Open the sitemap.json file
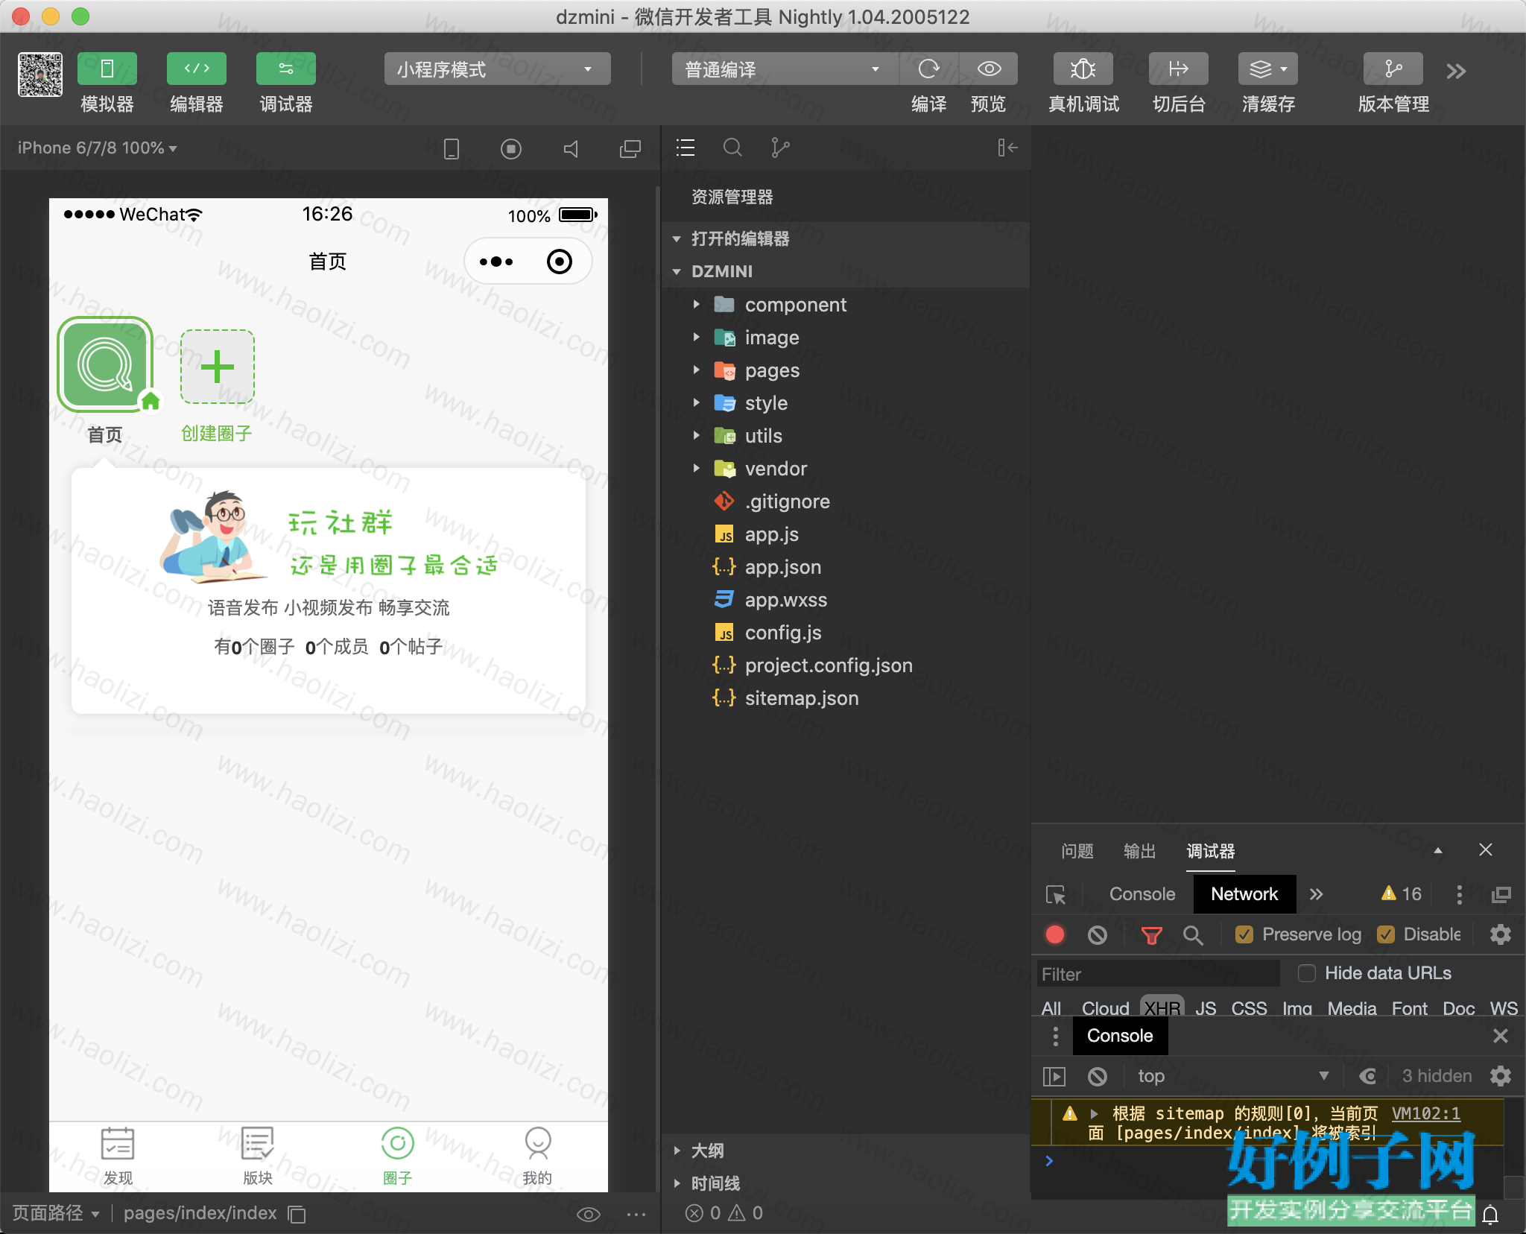The height and width of the screenshot is (1234, 1526). 846,698
